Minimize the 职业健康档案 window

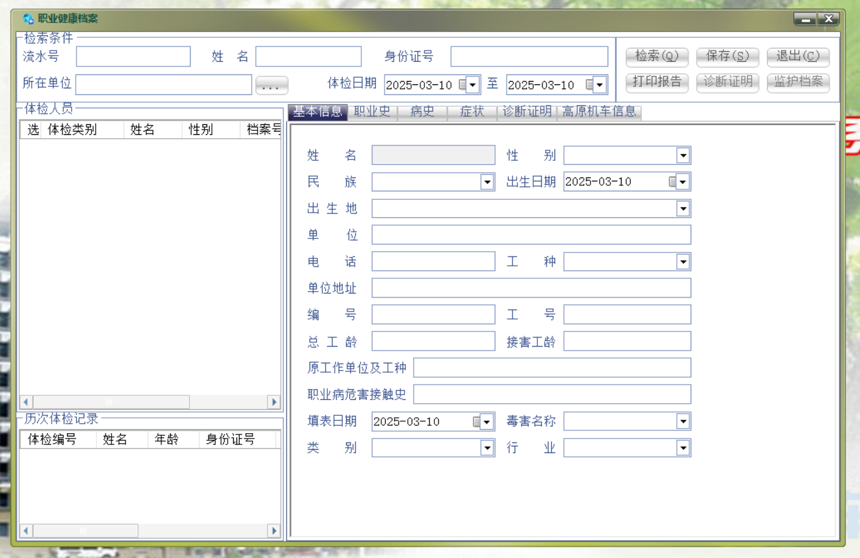click(805, 19)
